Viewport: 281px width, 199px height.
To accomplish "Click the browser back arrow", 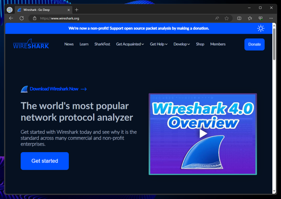I will point(11,18).
